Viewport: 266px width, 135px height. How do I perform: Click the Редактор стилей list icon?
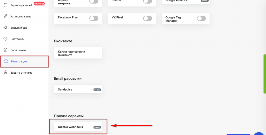click(x=5, y=5)
